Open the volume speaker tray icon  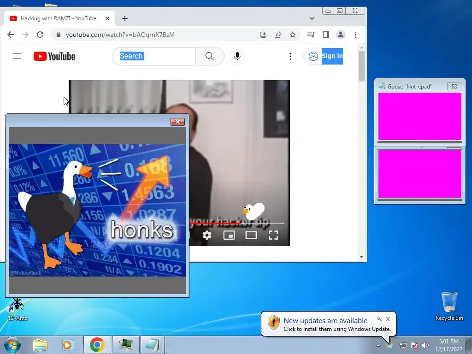[x=425, y=345]
